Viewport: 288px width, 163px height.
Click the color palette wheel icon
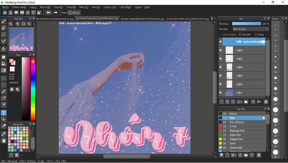(x=12, y=89)
